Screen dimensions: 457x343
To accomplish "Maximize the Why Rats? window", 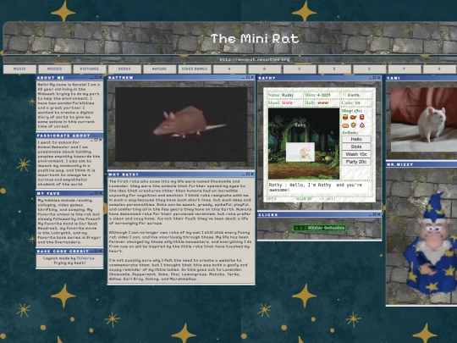I will [x=248, y=174].
